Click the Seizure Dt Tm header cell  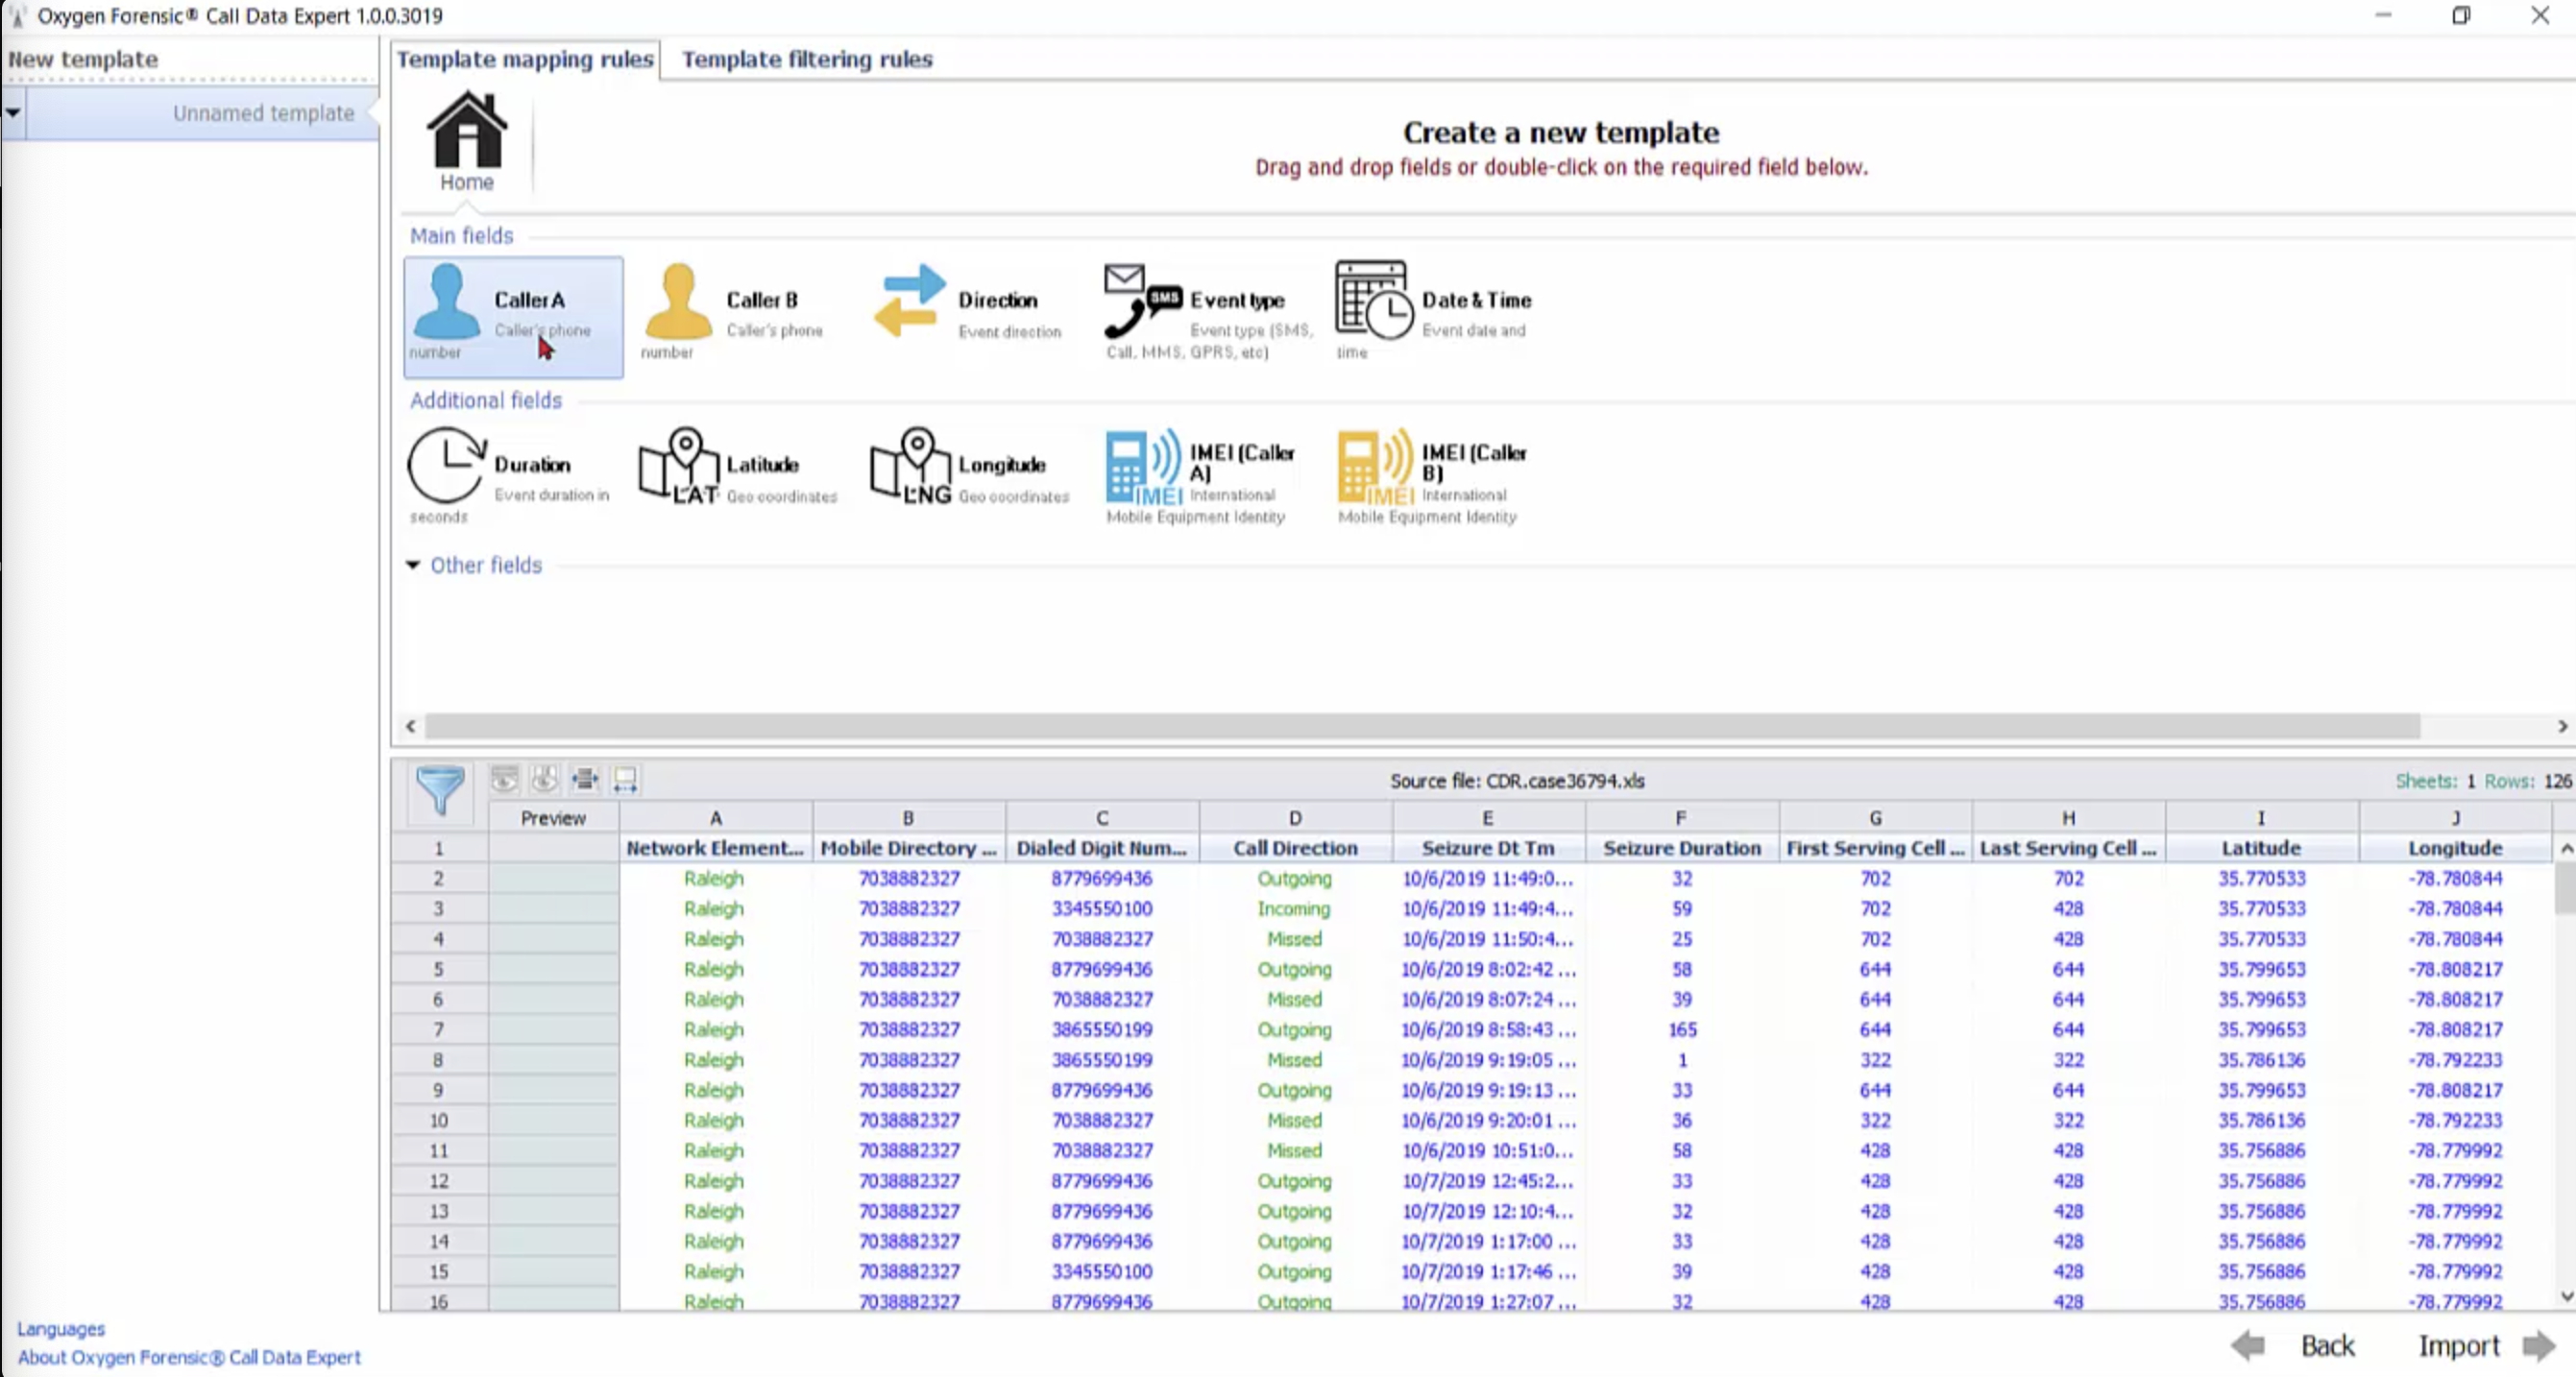[1488, 848]
